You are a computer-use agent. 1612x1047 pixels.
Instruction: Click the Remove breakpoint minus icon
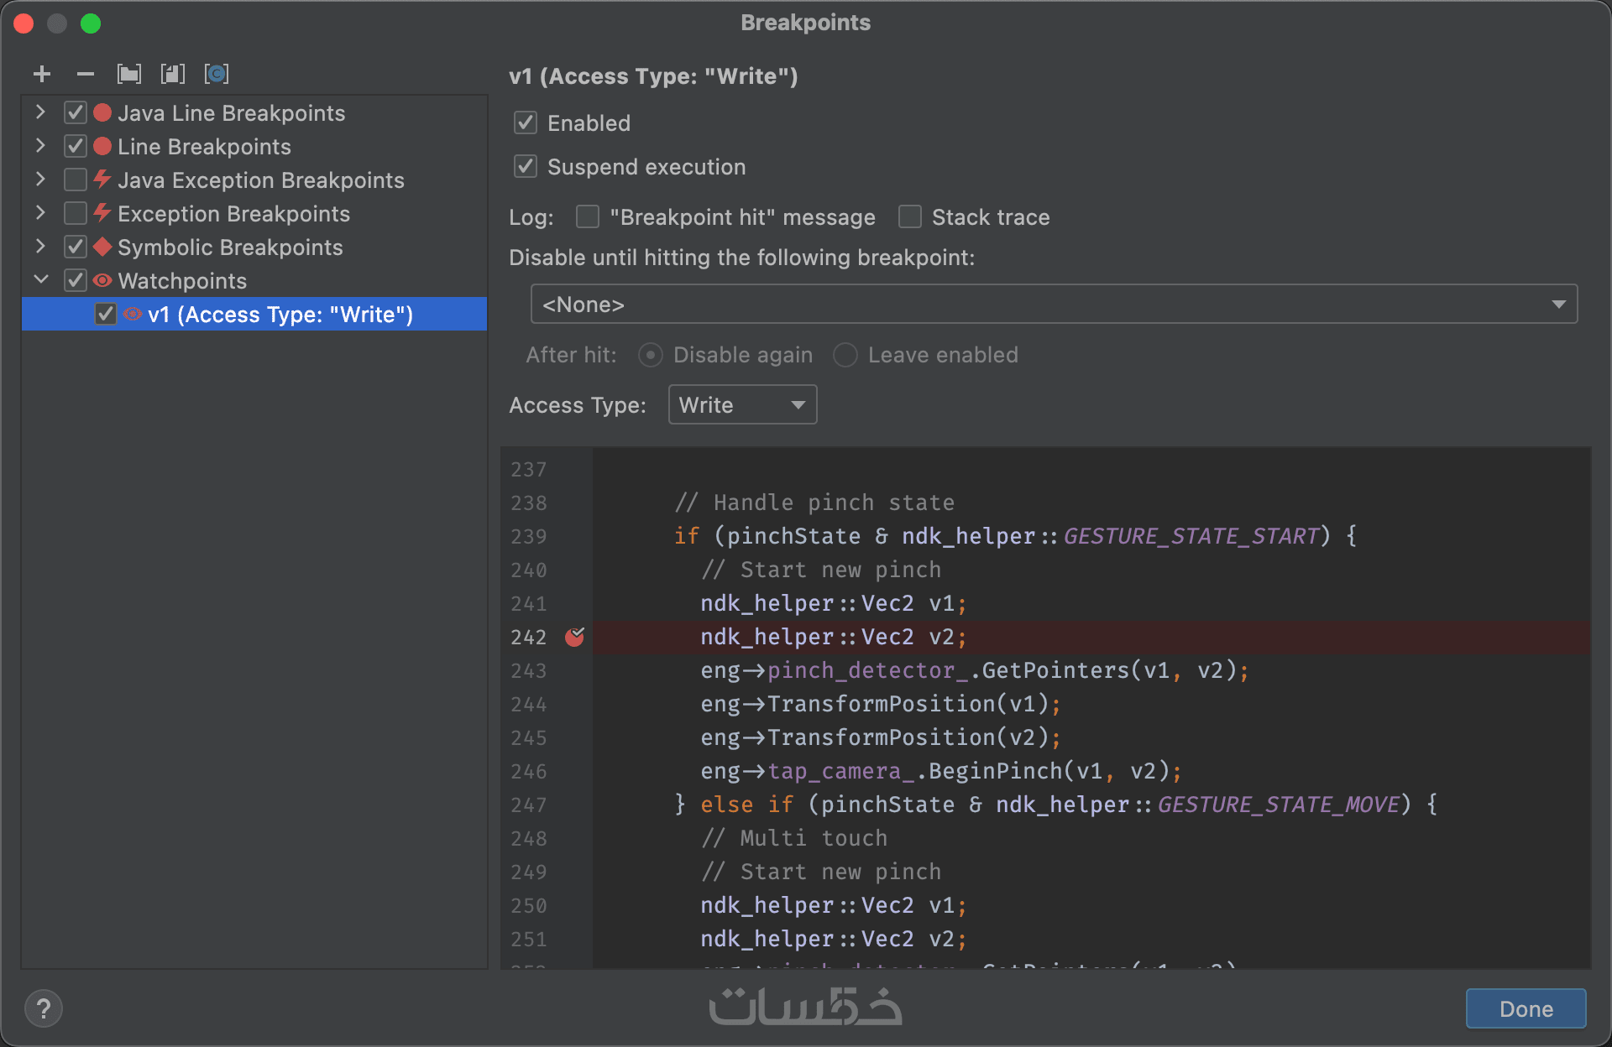tap(85, 75)
